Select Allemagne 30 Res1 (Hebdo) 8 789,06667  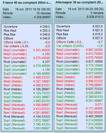(x=79, y=85)
